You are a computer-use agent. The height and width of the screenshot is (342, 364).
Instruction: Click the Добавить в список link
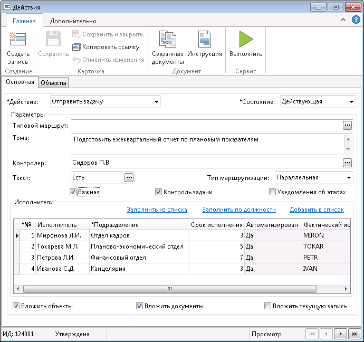(x=317, y=210)
